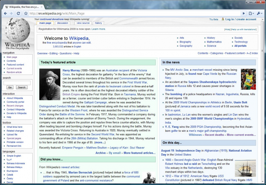Click the user icon beside Log in
This screenshot has height=185, width=266.
(x=223, y=19)
